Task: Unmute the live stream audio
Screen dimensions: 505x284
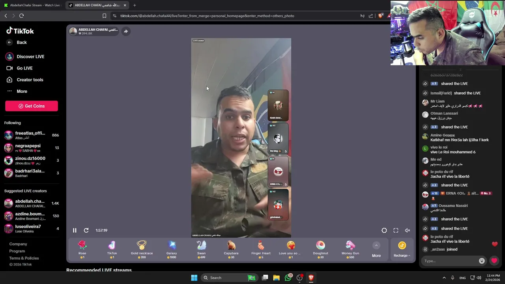Action: pyautogui.click(x=408, y=230)
